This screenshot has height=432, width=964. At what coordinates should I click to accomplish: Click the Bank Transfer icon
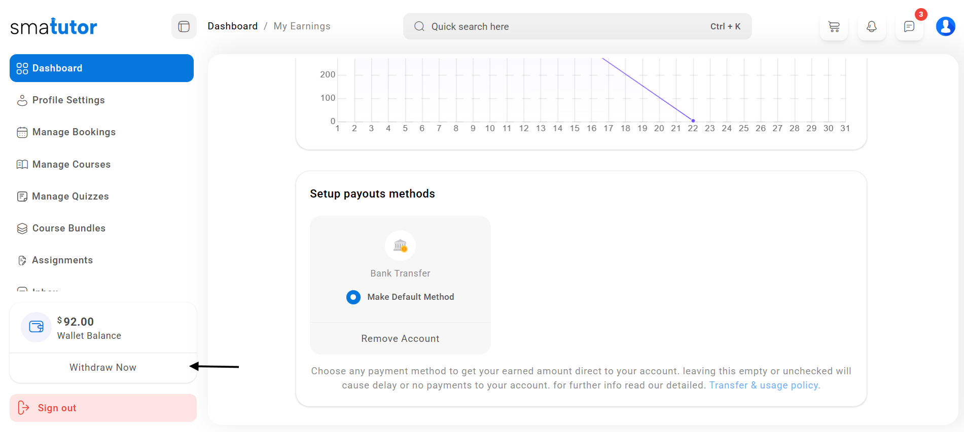[400, 246]
